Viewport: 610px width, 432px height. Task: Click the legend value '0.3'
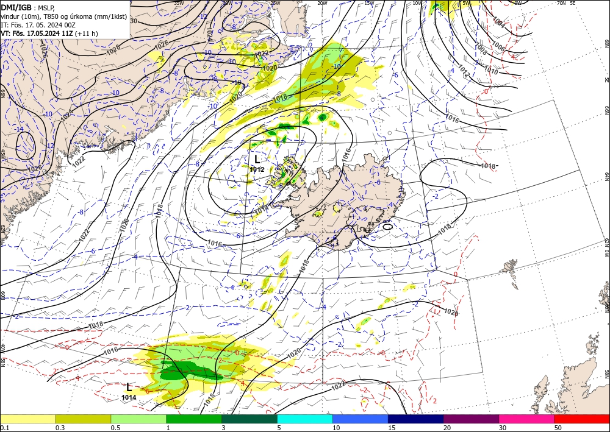coord(60,428)
